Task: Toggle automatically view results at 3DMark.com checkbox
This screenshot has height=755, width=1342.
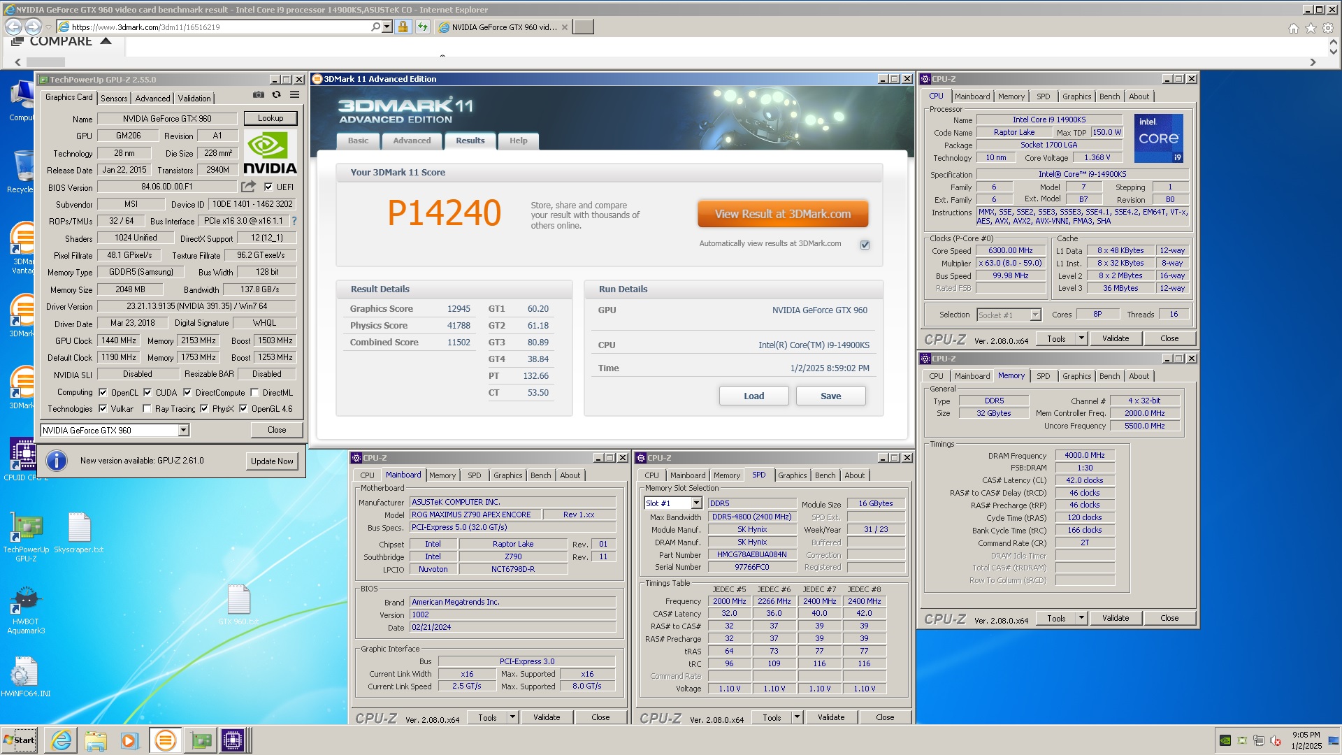Action: pyautogui.click(x=865, y=245)
